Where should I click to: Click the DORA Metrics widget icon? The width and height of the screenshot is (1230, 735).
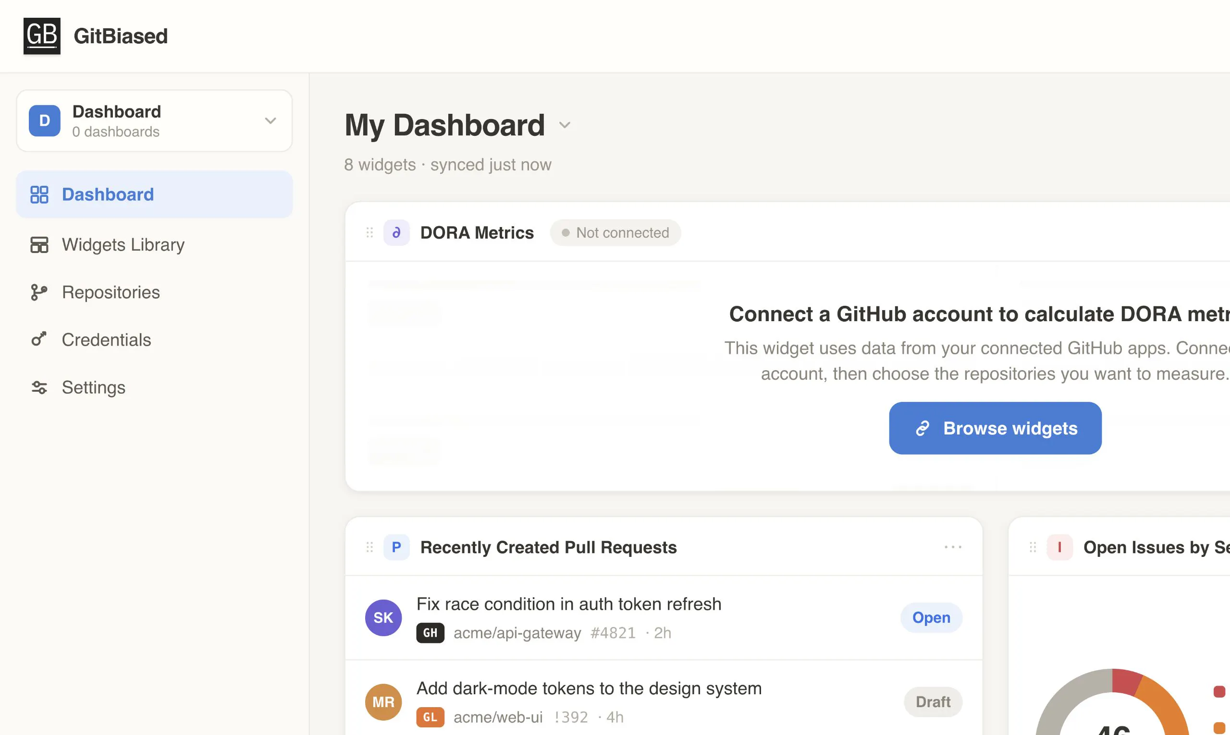(x=396, y=232)
